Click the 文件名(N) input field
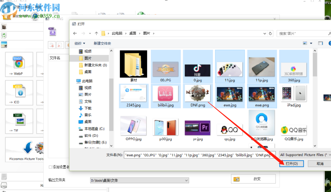Viewport: 331px width, 192px height. tap(200, 155)
